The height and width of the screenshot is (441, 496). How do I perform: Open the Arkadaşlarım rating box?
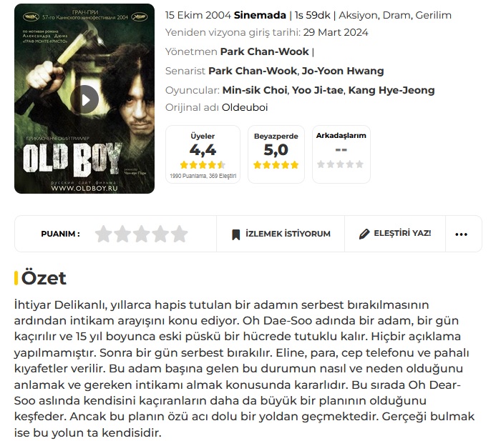click(341, 154)
